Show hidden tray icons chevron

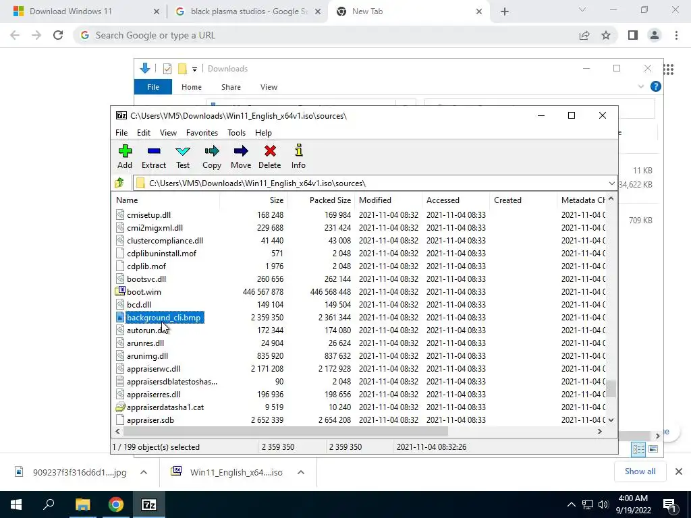point(571,505)
